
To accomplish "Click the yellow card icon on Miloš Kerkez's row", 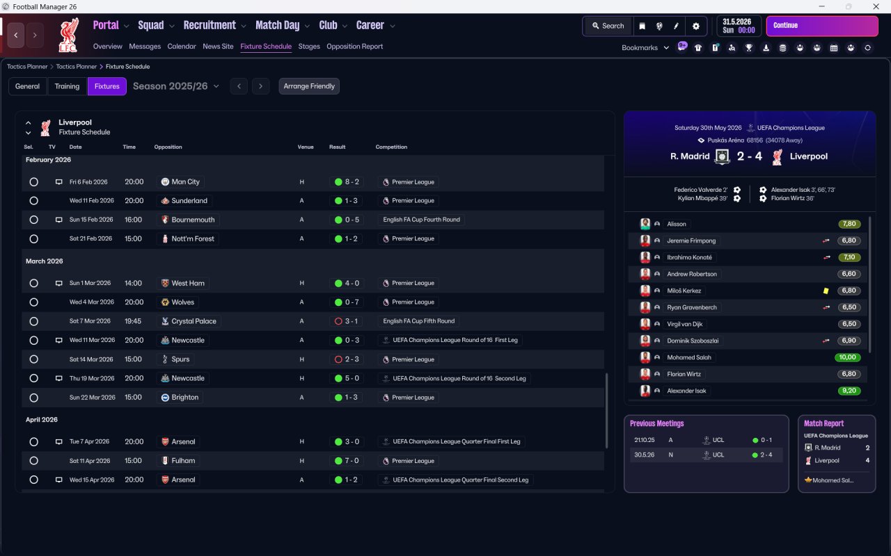I will point(826,291).
